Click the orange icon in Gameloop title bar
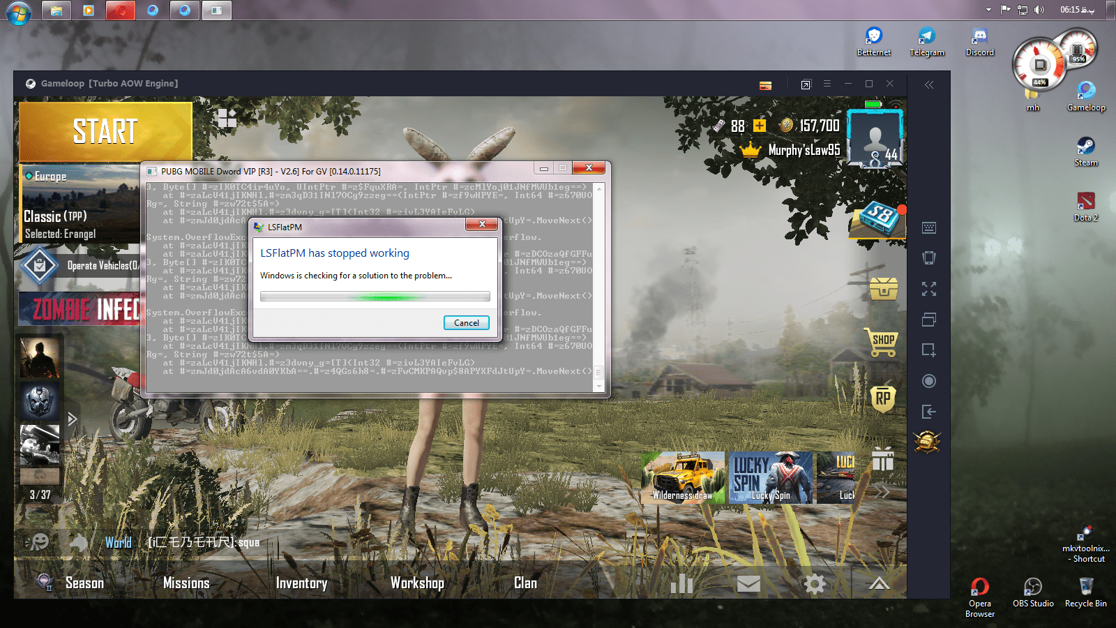 point(765,85)
